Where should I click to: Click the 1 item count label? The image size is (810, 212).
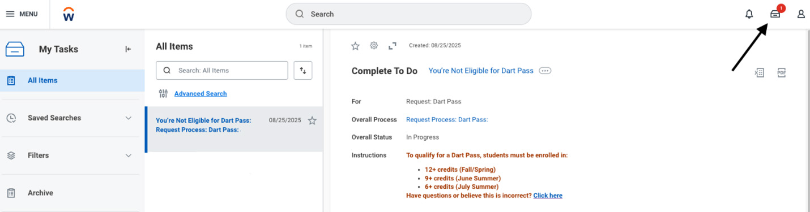point(306,46)
